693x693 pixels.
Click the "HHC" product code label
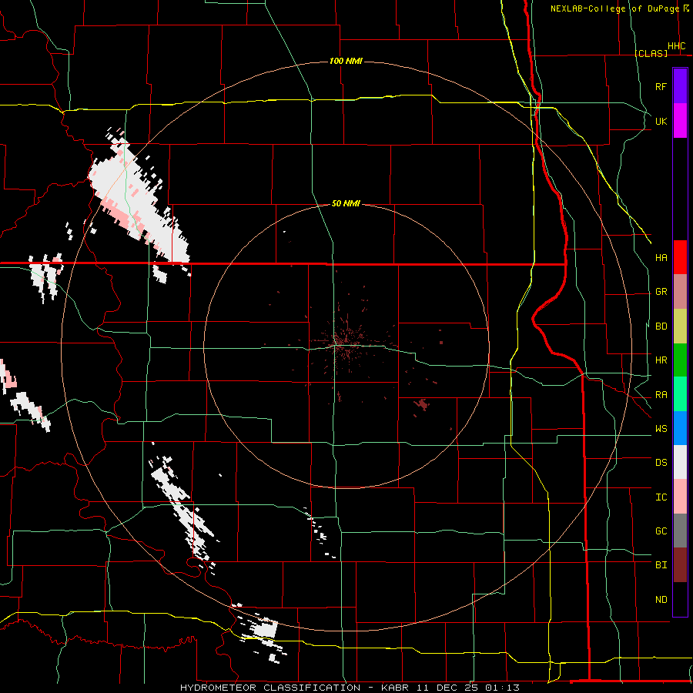(x=676, y=46)
